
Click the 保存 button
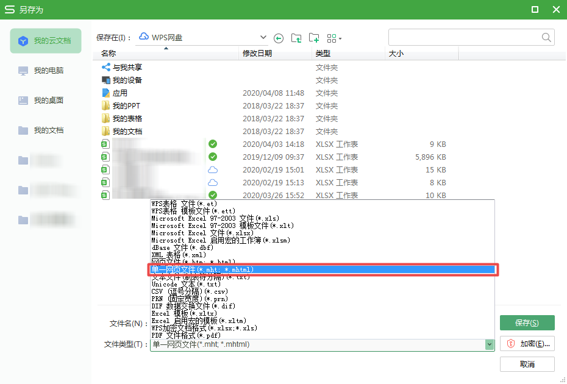pyautogui.click(x=527, y=323)
